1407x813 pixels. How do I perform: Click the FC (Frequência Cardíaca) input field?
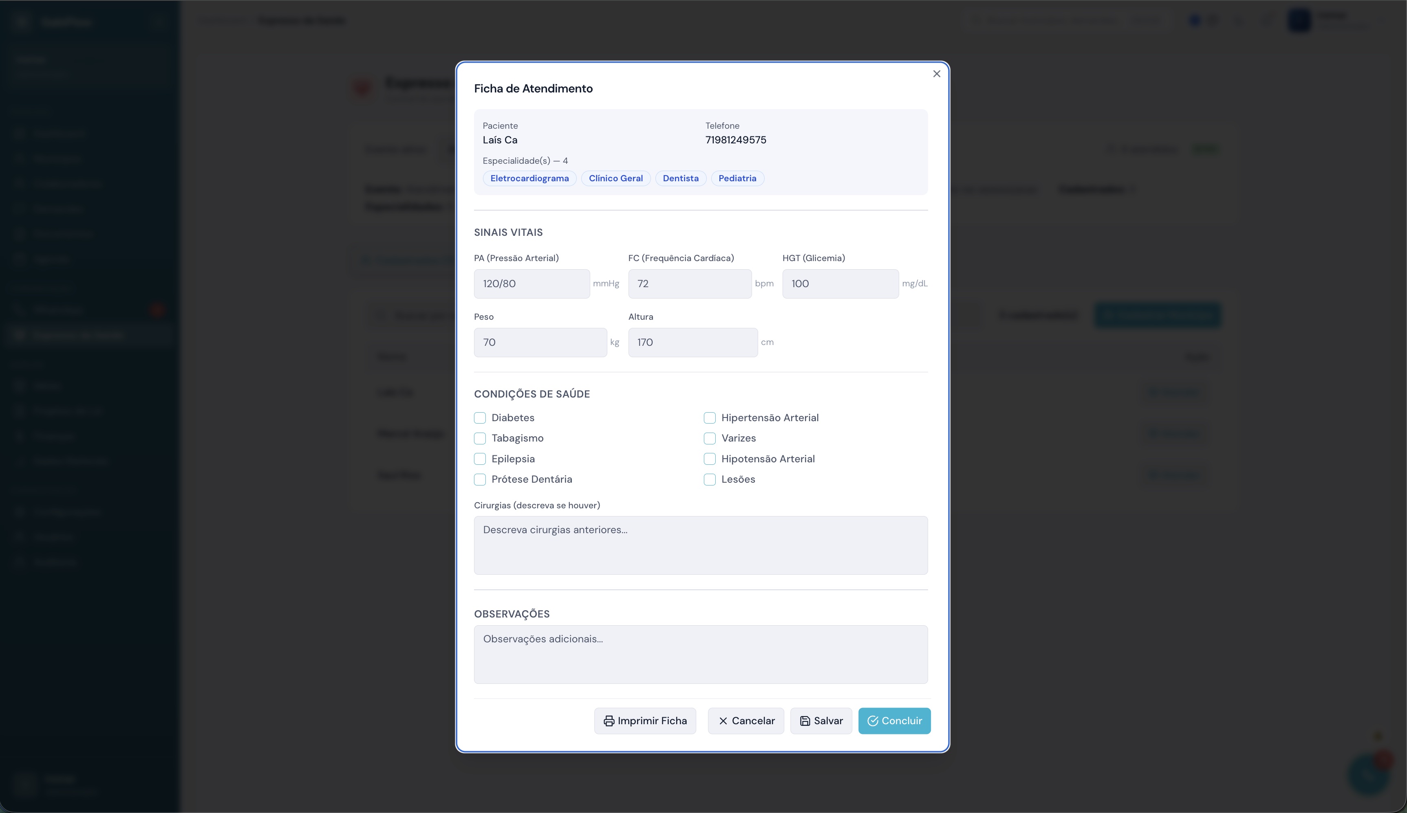pos(690,283)
